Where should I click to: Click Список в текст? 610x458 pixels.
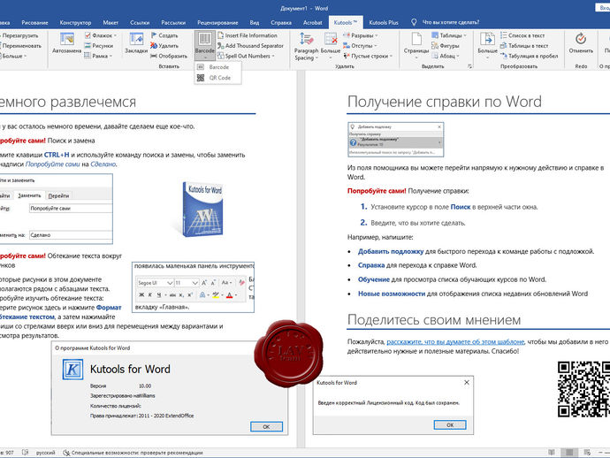pos(522,35)
